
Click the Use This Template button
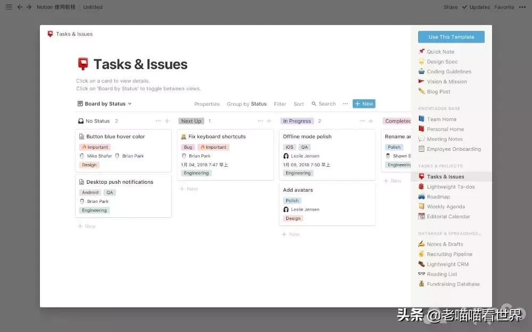click(451, 37)
